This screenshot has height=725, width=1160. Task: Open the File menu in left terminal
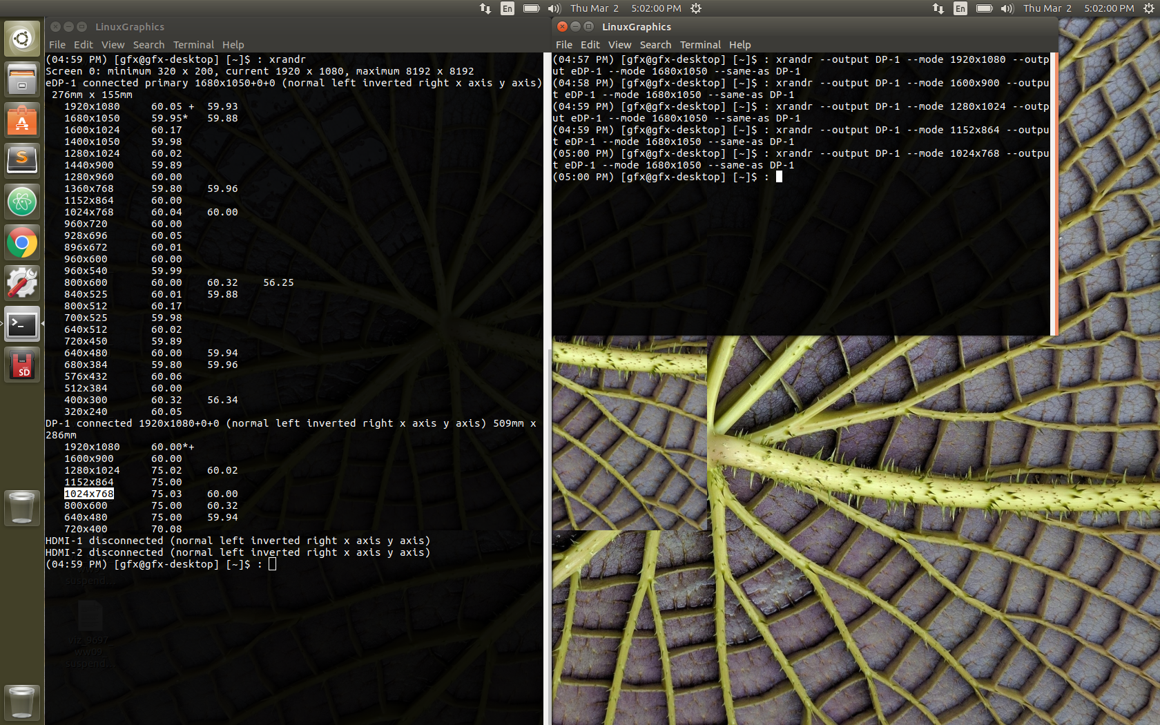57,45
